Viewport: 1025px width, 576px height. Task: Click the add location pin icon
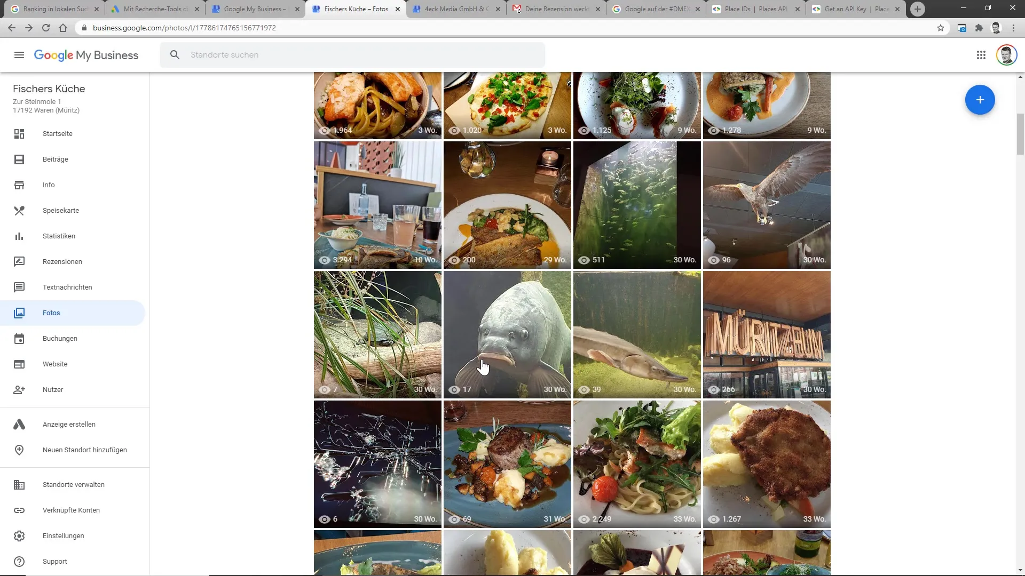(19, 450)
